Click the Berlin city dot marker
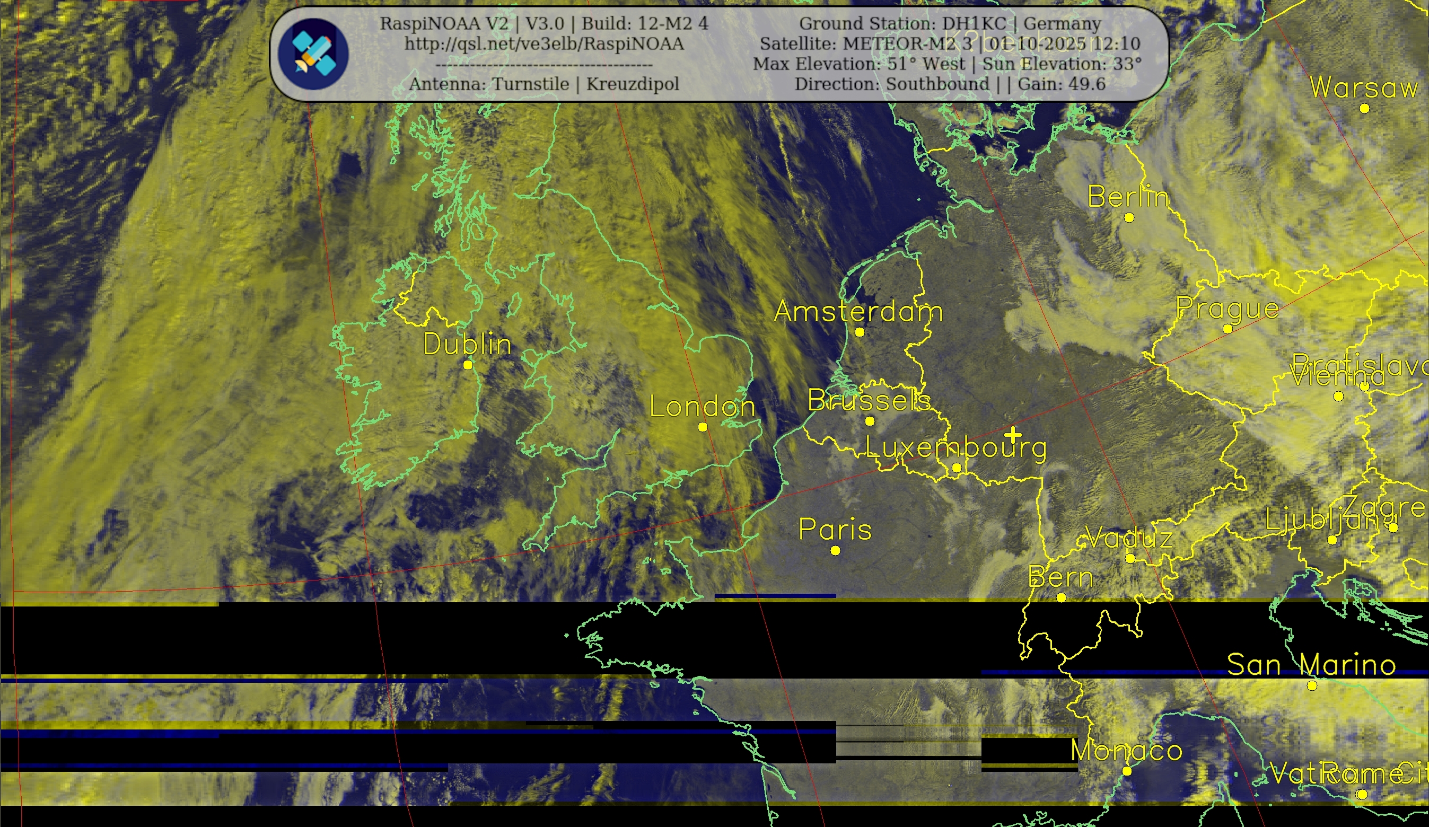 tap(1128, 218)
